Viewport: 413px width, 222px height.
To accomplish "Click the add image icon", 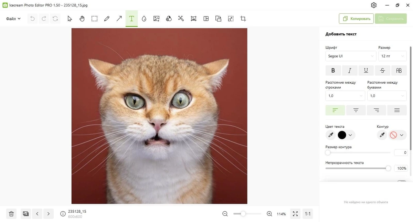I will click(156, 19).
